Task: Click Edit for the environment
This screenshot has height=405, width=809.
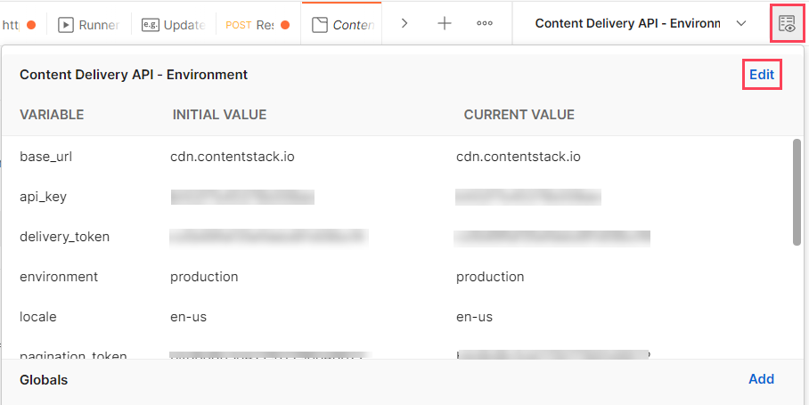Action: tap(762, 75)
